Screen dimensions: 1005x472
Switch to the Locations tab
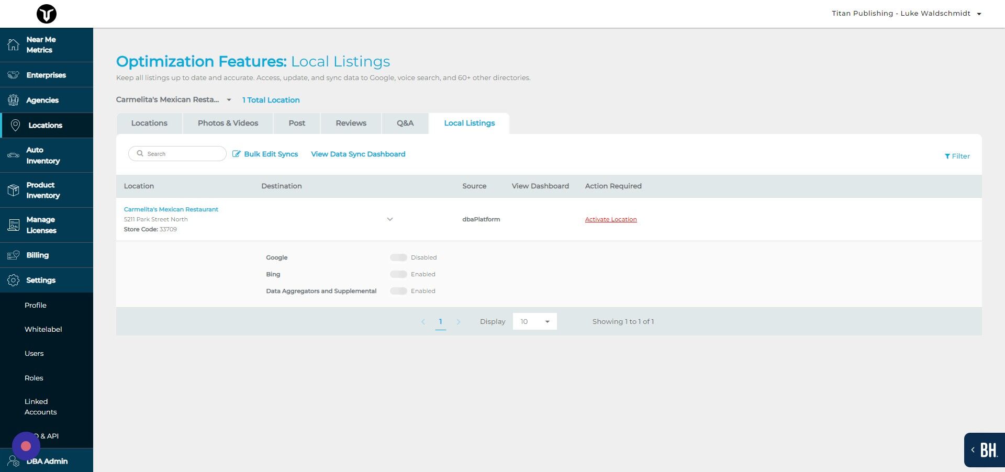pos(149,123)
